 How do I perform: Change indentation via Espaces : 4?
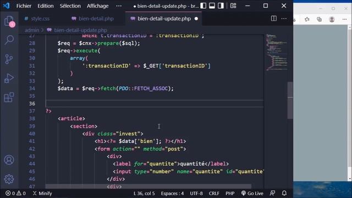click(172, 193)
